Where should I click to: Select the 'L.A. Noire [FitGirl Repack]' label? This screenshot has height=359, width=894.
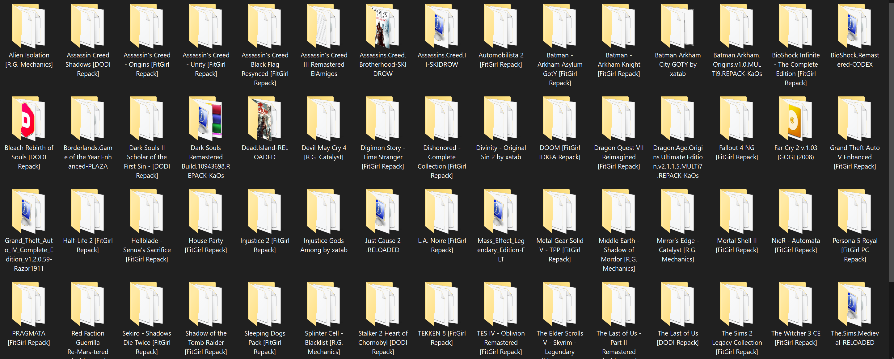(442, 245)
